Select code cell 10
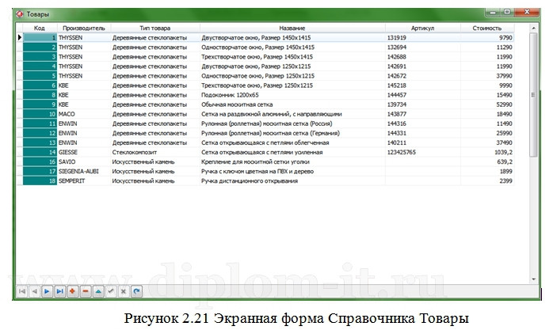The width and height of the screenshot is (553, 330). [40, 114]
